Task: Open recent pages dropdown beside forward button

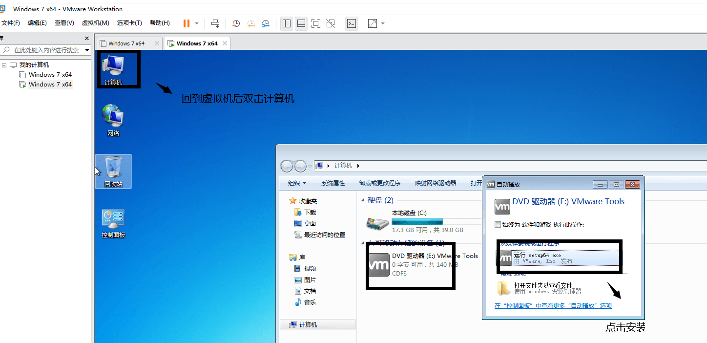Action: [x=310, y=166]
